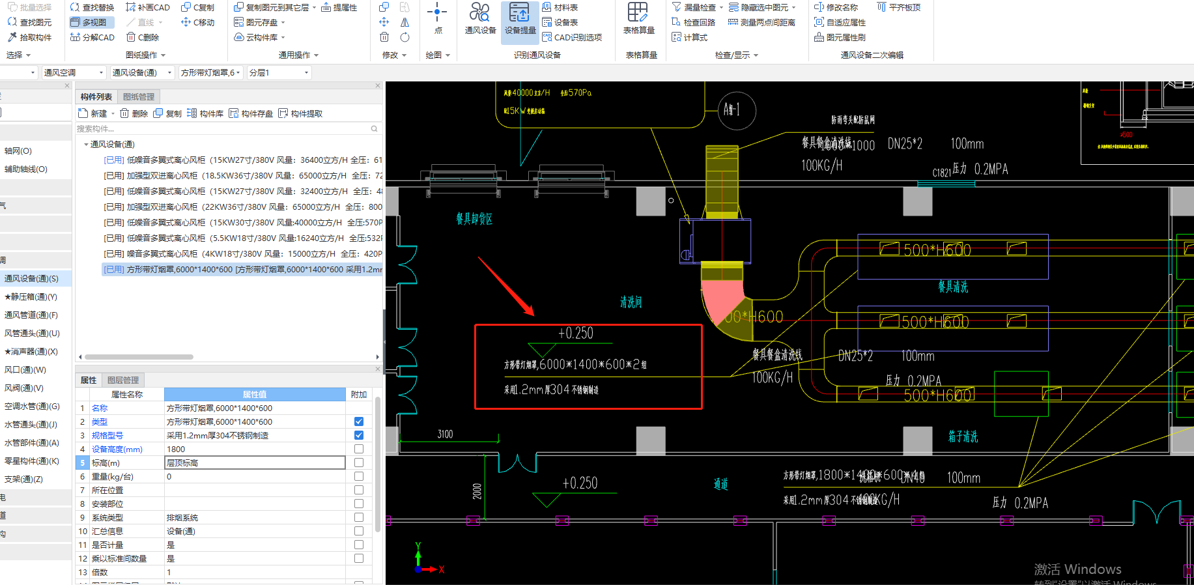
Task: Check 附加 checkbox for 设备高度 row
Action: [359, 449]
